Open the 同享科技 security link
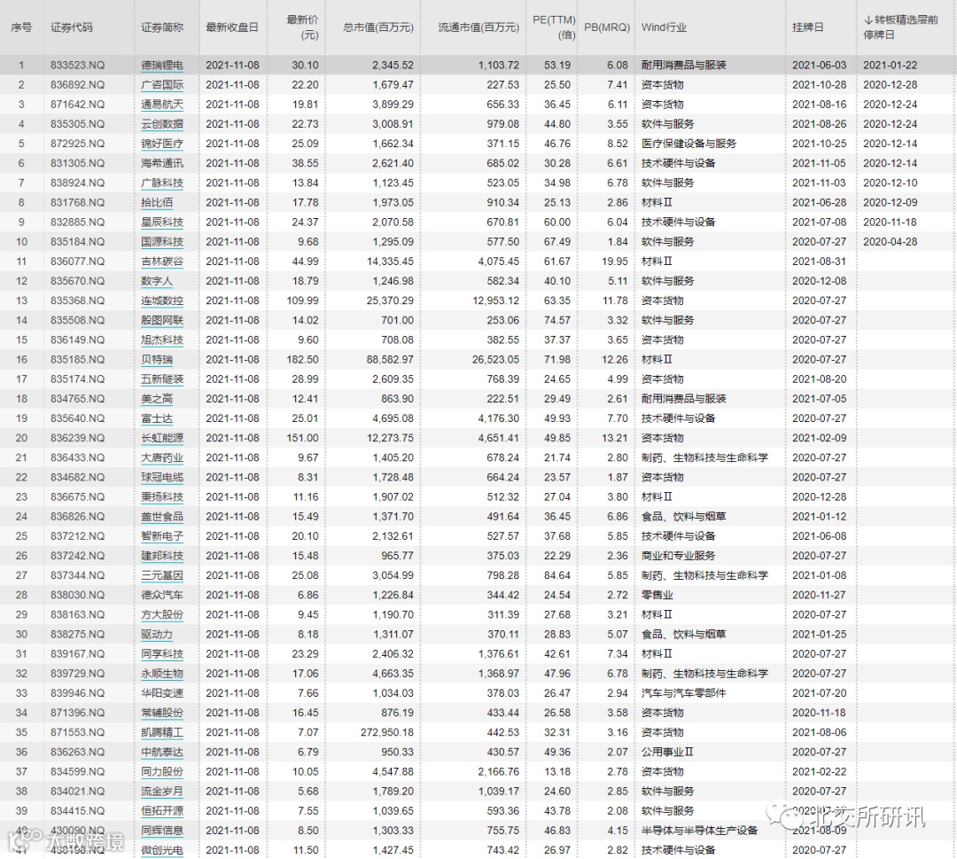This screenshot has height=859, width=957. 162,654
